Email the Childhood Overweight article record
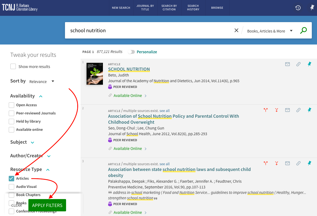This screenshot has height=216, width=317. (288, 110)
